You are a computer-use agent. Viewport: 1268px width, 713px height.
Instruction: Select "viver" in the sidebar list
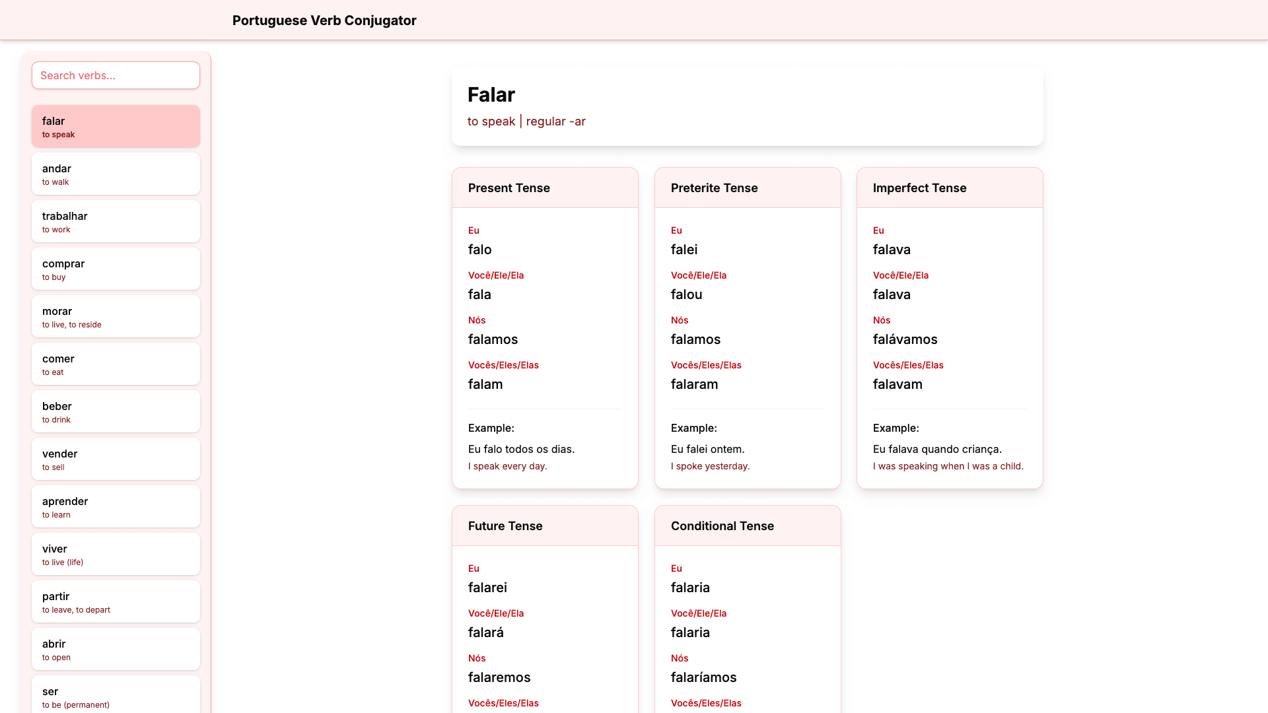tap(116, 554)
